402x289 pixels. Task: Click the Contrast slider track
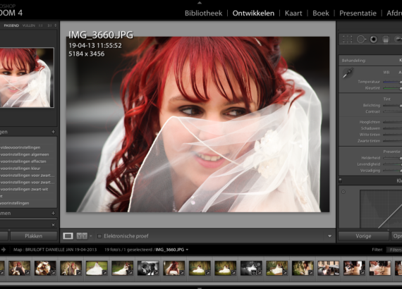[392, 111]
